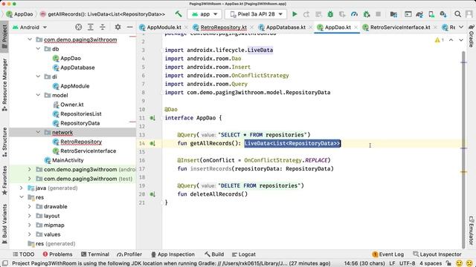Open the Logcat tool window
This screenshot has width=476, height=267.
pos(244,254)
